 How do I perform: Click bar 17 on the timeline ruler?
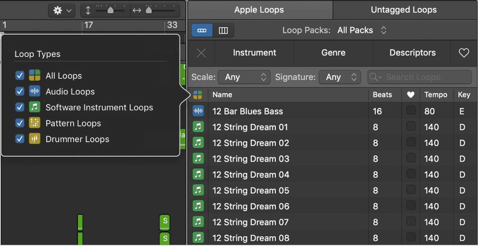pos(88,25)
